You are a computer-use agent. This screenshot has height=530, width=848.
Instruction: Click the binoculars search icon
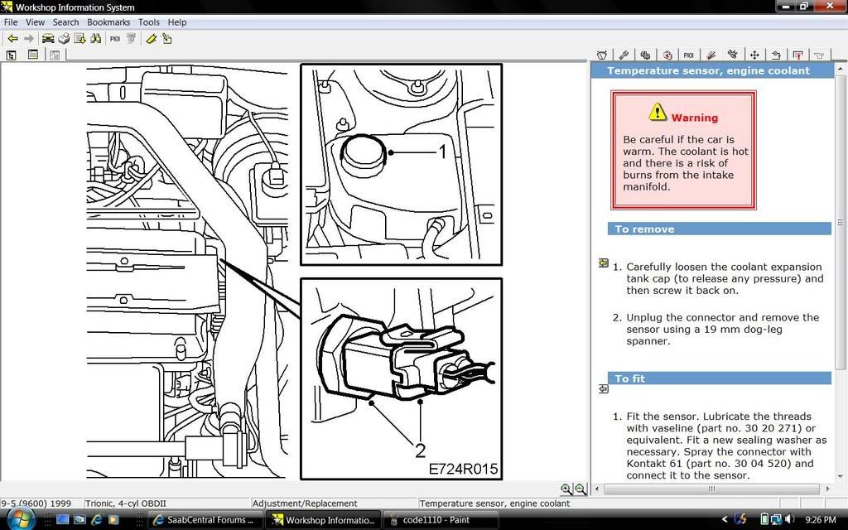tap(95, 38)
